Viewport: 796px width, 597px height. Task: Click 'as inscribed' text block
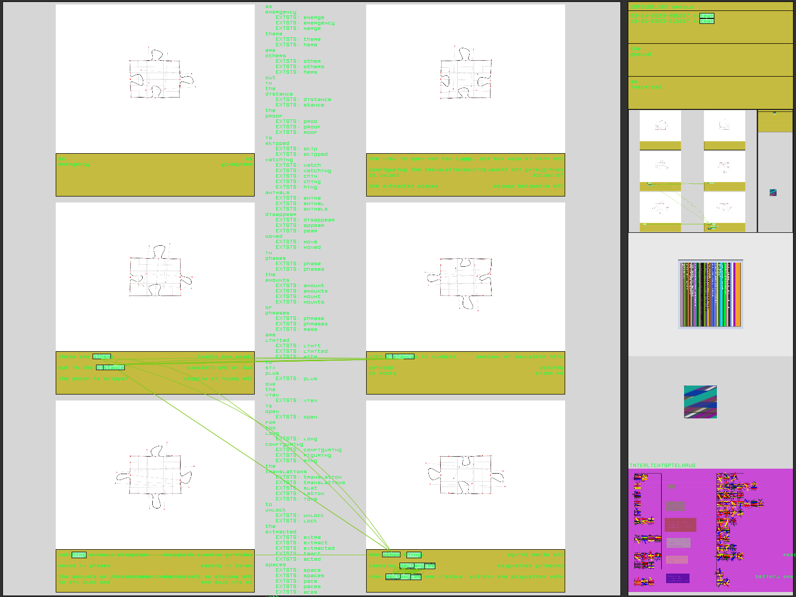(646, 85)
